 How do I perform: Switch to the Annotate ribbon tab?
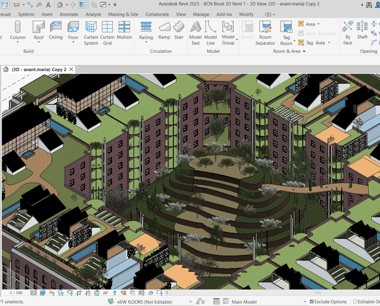pyautogui.click(x=69, y=14)
